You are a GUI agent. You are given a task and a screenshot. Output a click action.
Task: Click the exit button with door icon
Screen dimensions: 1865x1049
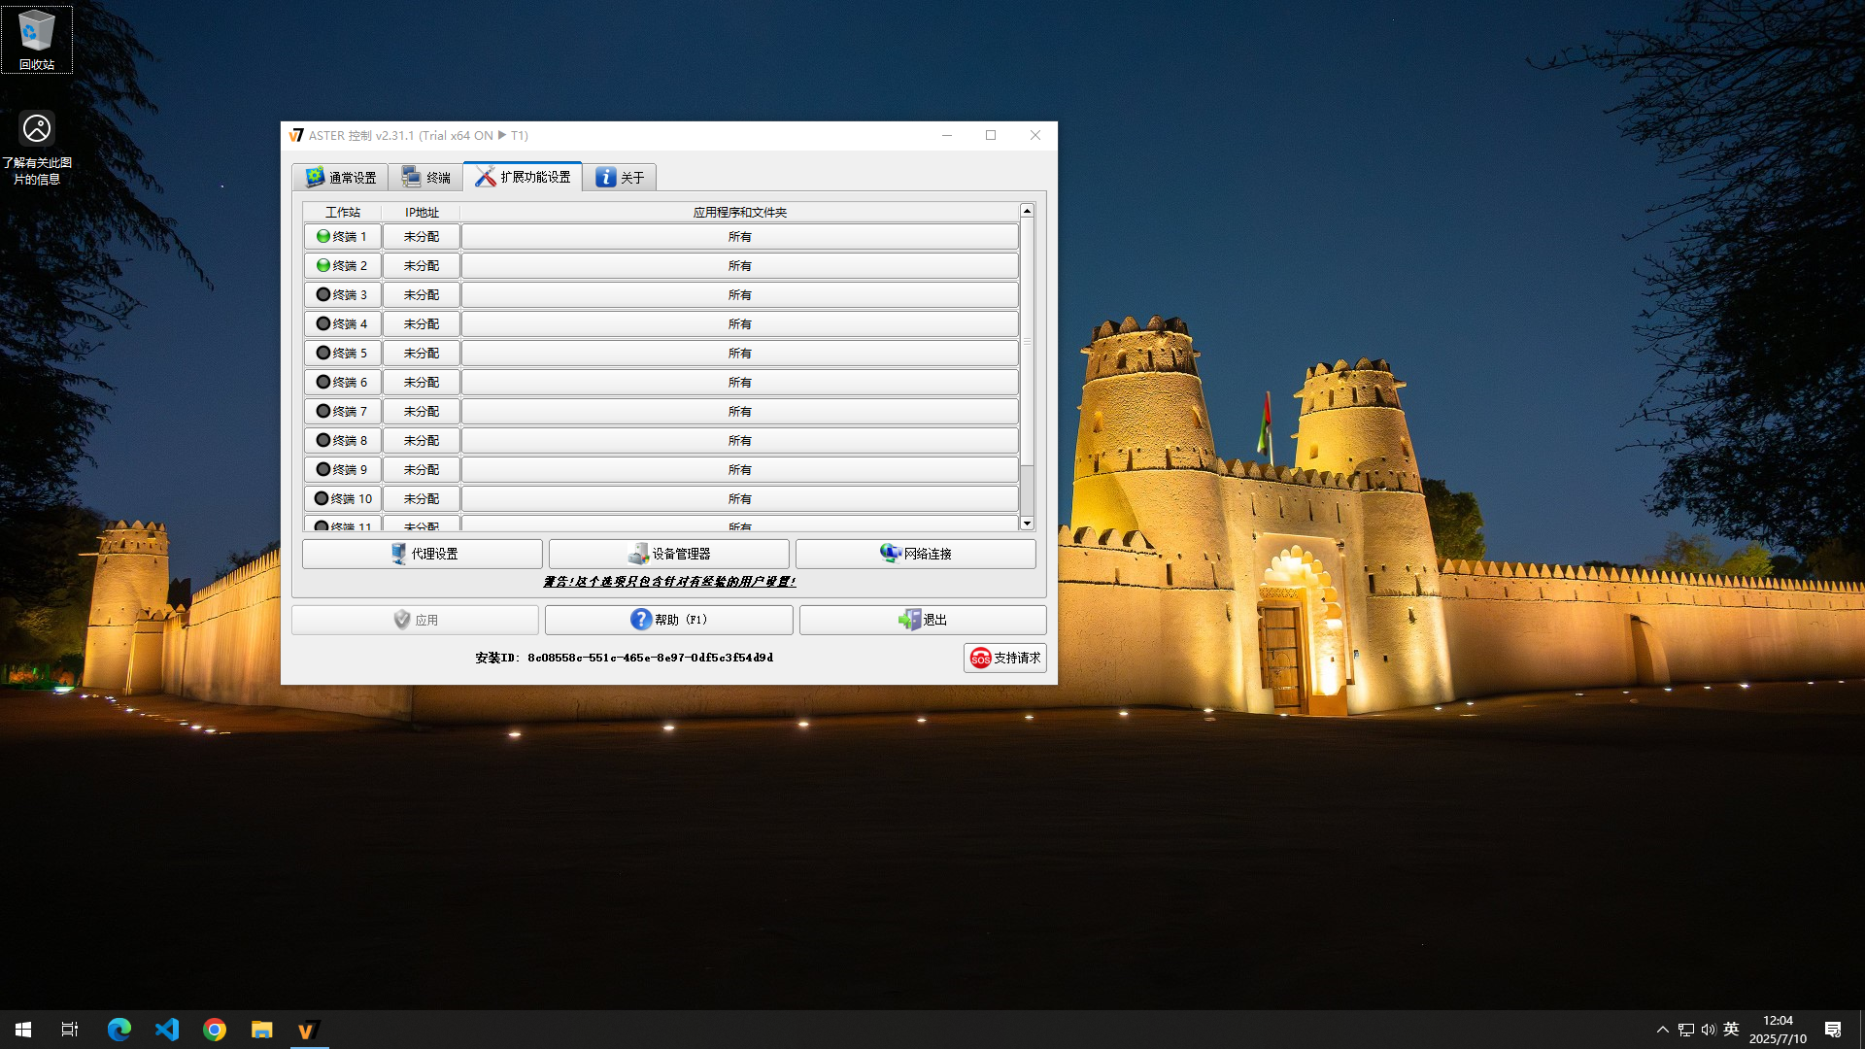pos(922,620)
